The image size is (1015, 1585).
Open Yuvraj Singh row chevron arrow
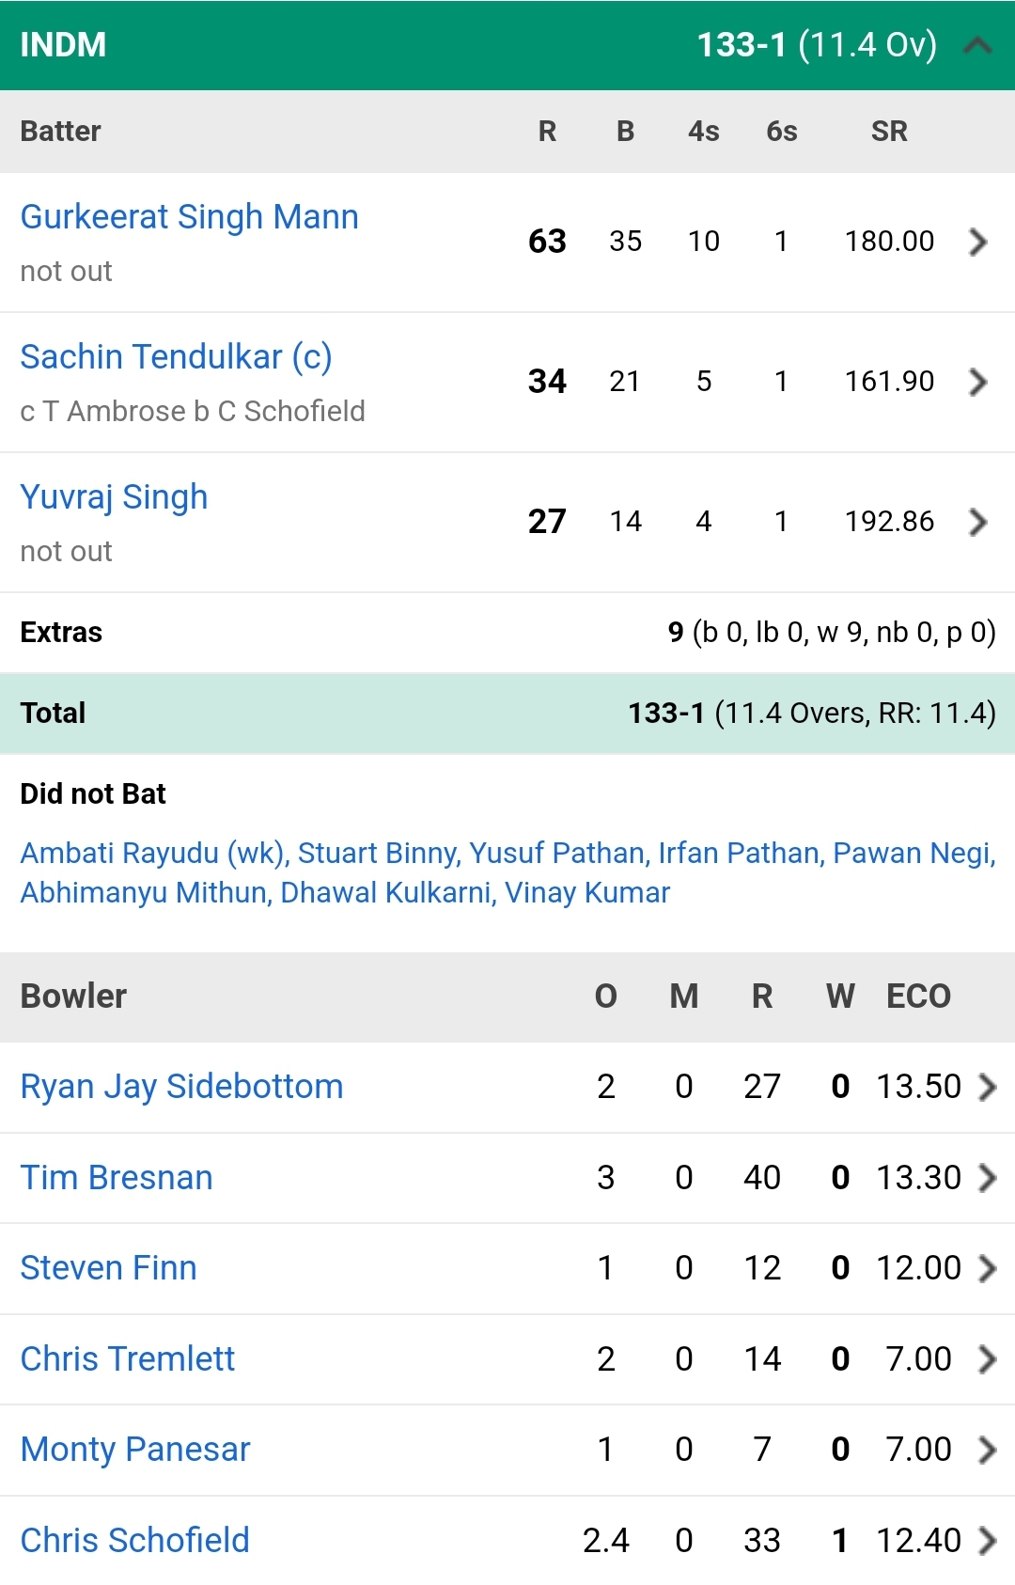(977, 522)
